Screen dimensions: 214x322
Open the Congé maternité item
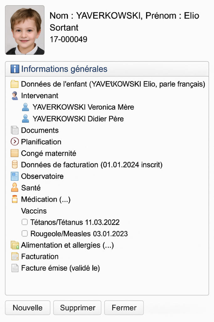(49, 153)
